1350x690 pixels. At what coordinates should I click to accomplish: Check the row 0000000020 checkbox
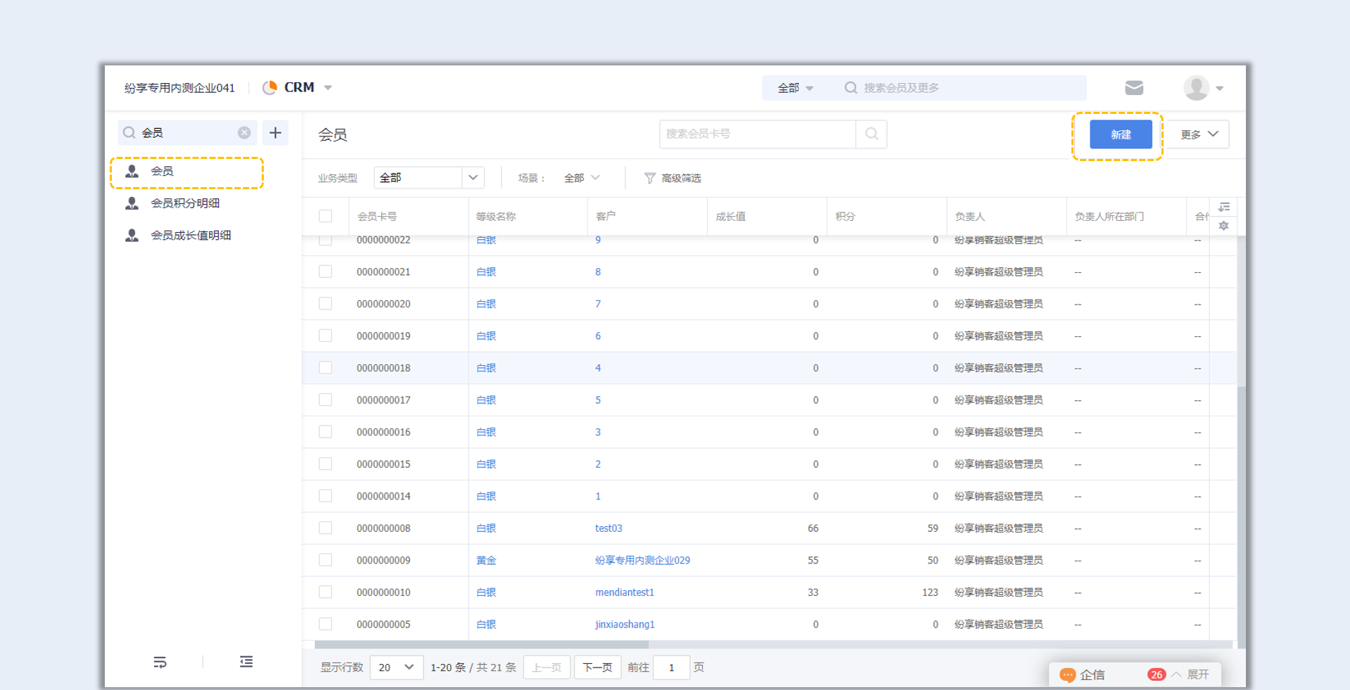325,304
